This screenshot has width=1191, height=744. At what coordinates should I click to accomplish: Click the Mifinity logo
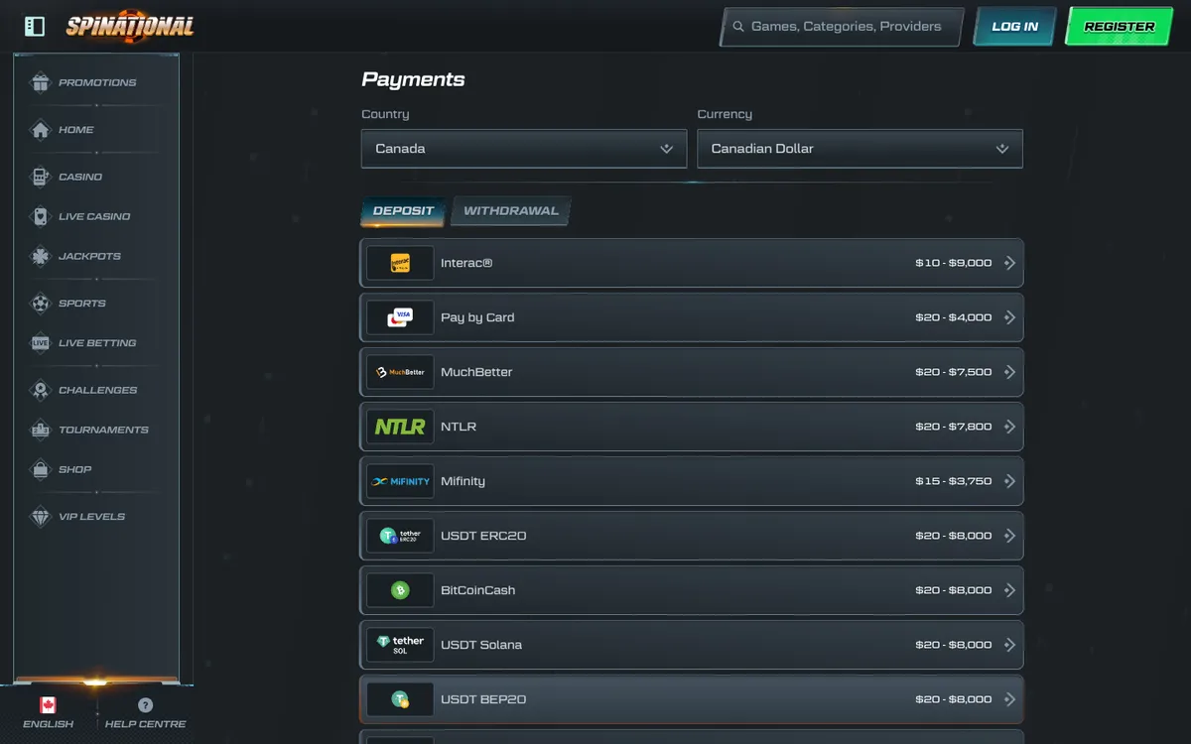400,481
